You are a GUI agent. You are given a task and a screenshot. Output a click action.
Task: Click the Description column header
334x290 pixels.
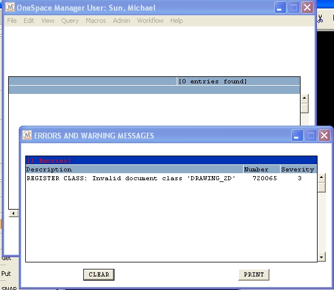(134, 170)
